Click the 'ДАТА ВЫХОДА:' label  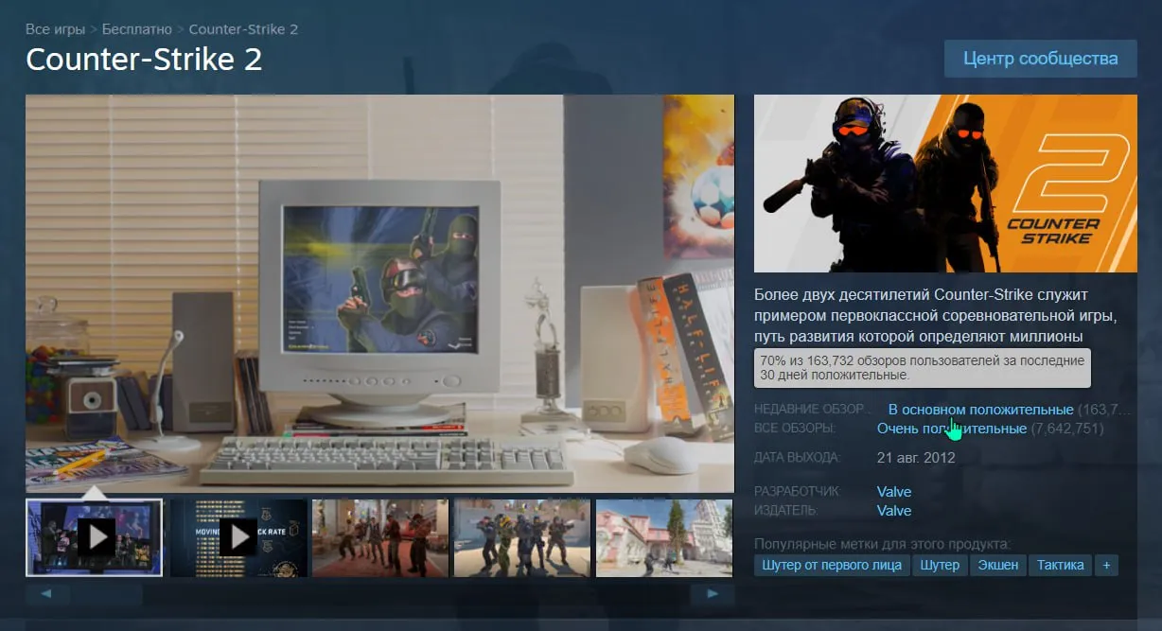(797, 457)
